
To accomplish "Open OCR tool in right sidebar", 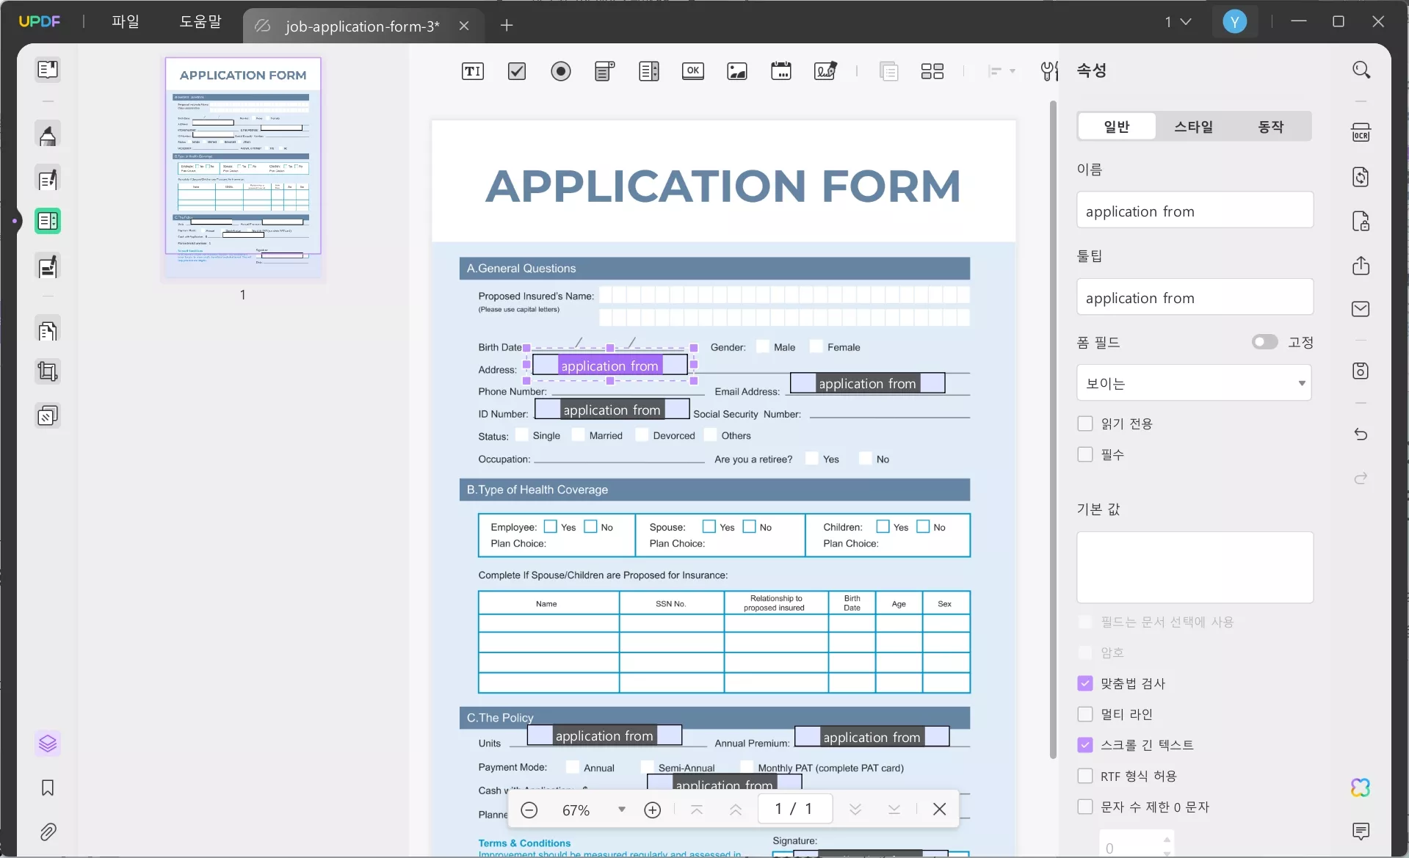I will (1361, 133).
